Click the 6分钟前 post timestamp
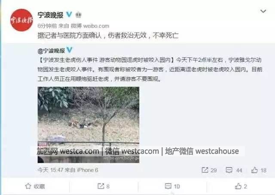275x195 pixels. [x=47, y=26]
